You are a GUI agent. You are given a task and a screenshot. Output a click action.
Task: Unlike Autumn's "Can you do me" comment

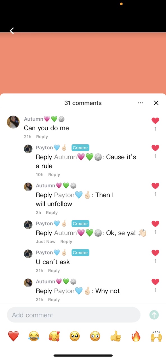coord(155,121)
